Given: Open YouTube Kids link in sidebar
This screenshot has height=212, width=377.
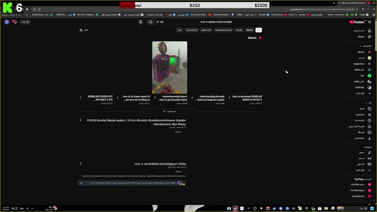Looking at the screenshot, I should pos(361,196).
